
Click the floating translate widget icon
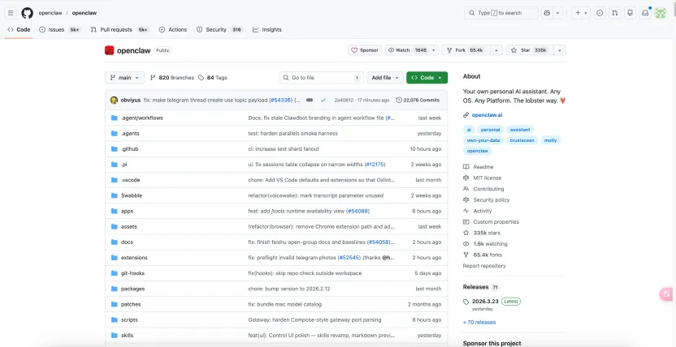[x=667, y=294]
